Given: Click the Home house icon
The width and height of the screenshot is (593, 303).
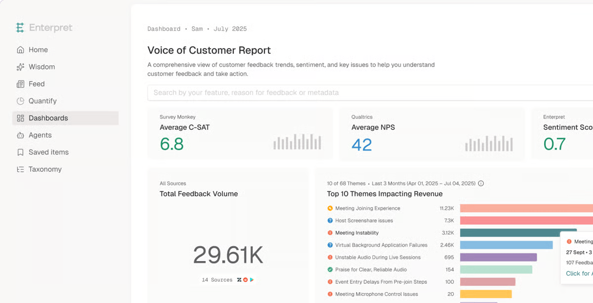Looking at the screenshot, I should 20,50.
